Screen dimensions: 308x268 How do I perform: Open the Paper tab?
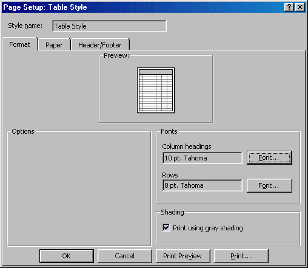54,45
